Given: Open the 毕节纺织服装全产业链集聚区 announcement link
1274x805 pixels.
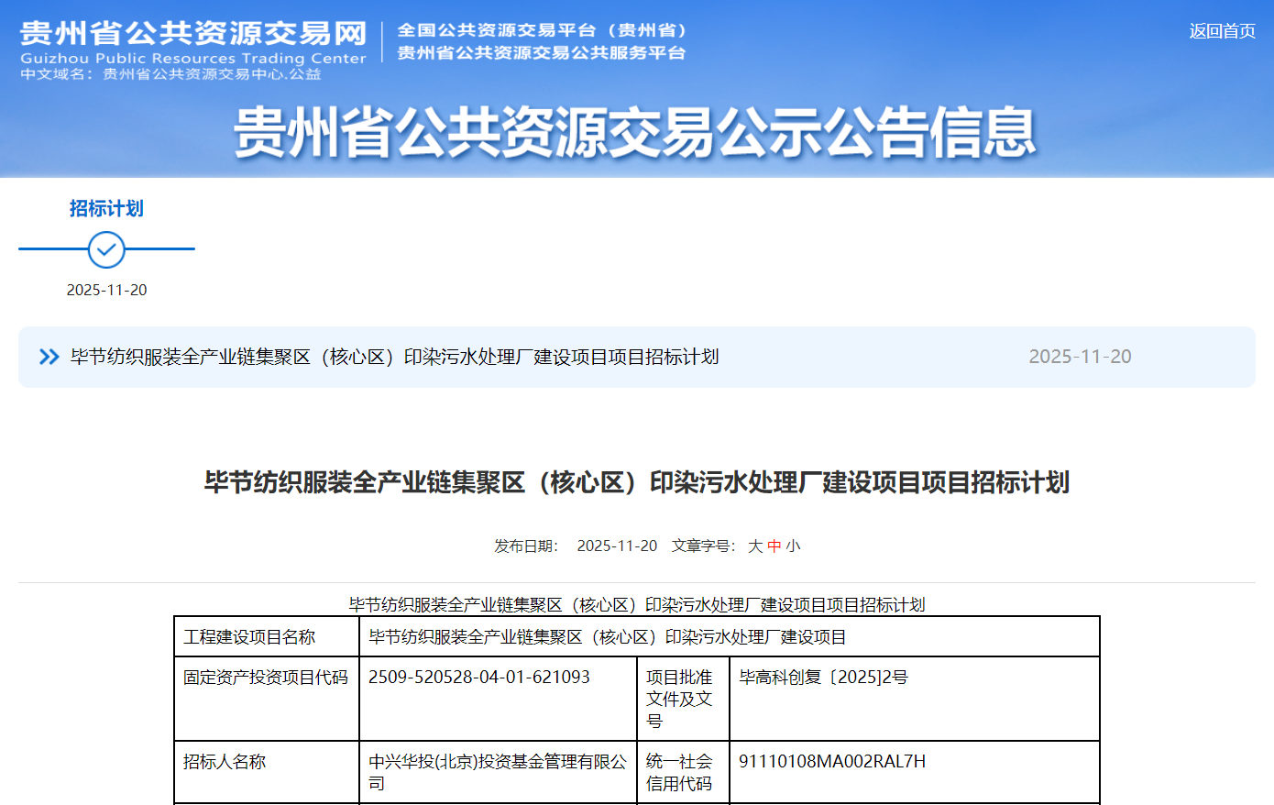Looking at the screenshot, I should (392, 357).
